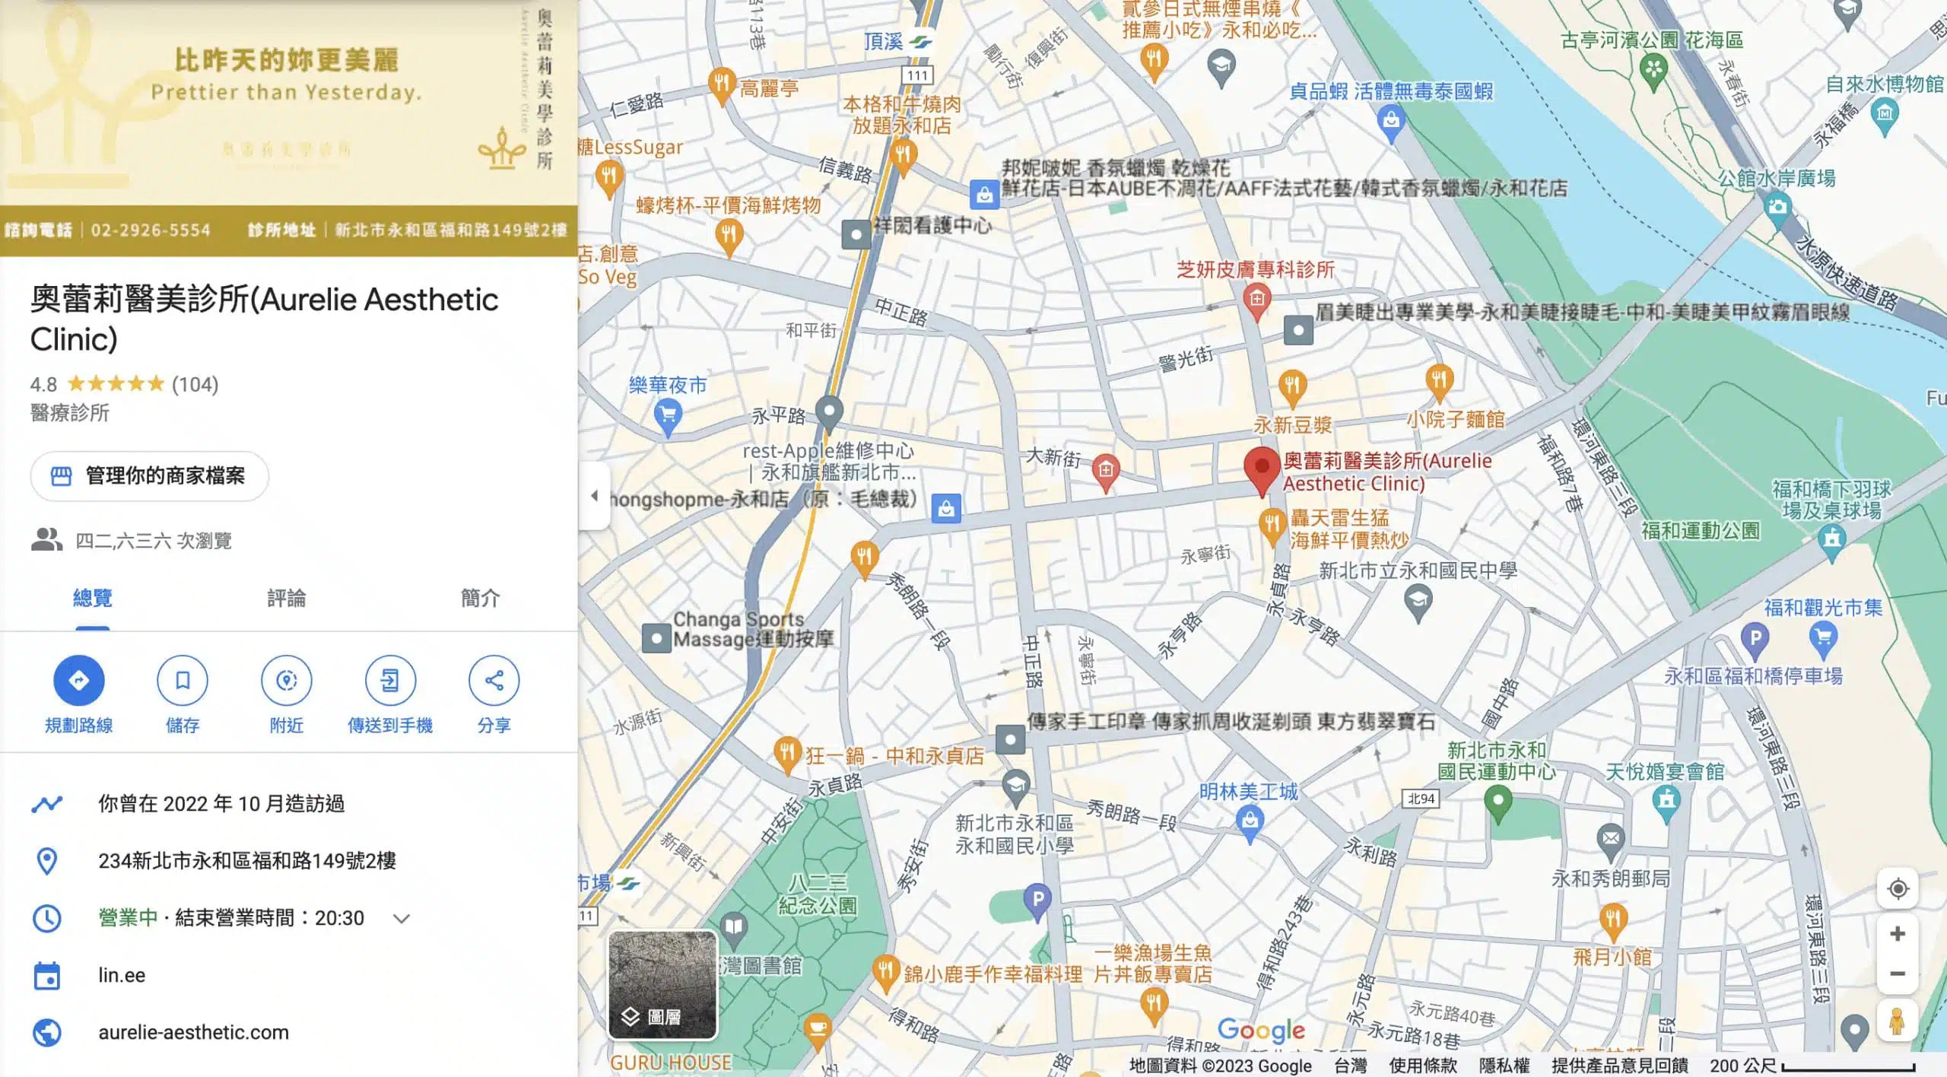Click 管理你的商家檔案 button

pyautogui.click(x=149, y=476)
